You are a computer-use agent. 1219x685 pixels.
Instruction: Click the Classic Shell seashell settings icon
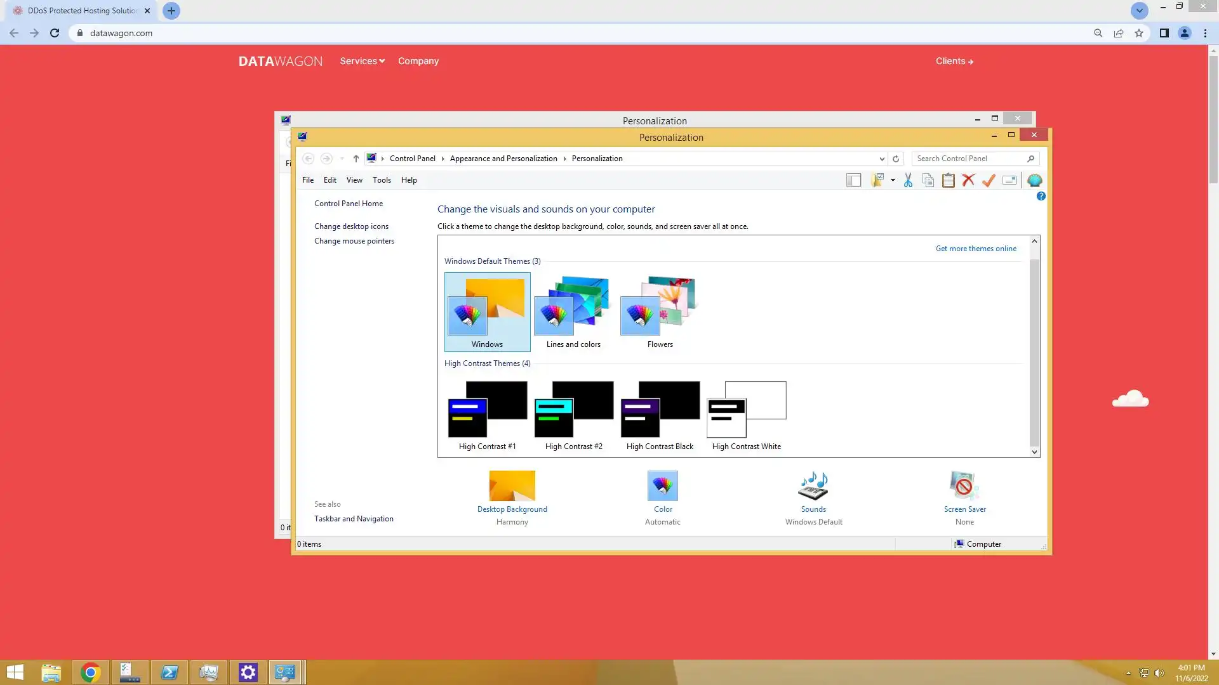pos(1034,180)
